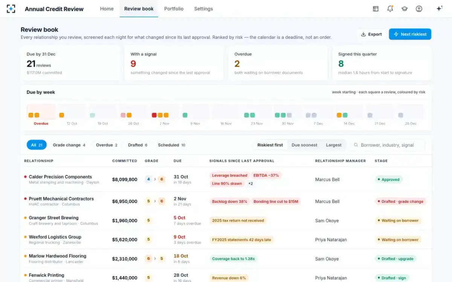The width and height of the screenshot is (452, 282).
Task: Open Pruett Mechanical Contractors relationship
Action: pos(61,199)
